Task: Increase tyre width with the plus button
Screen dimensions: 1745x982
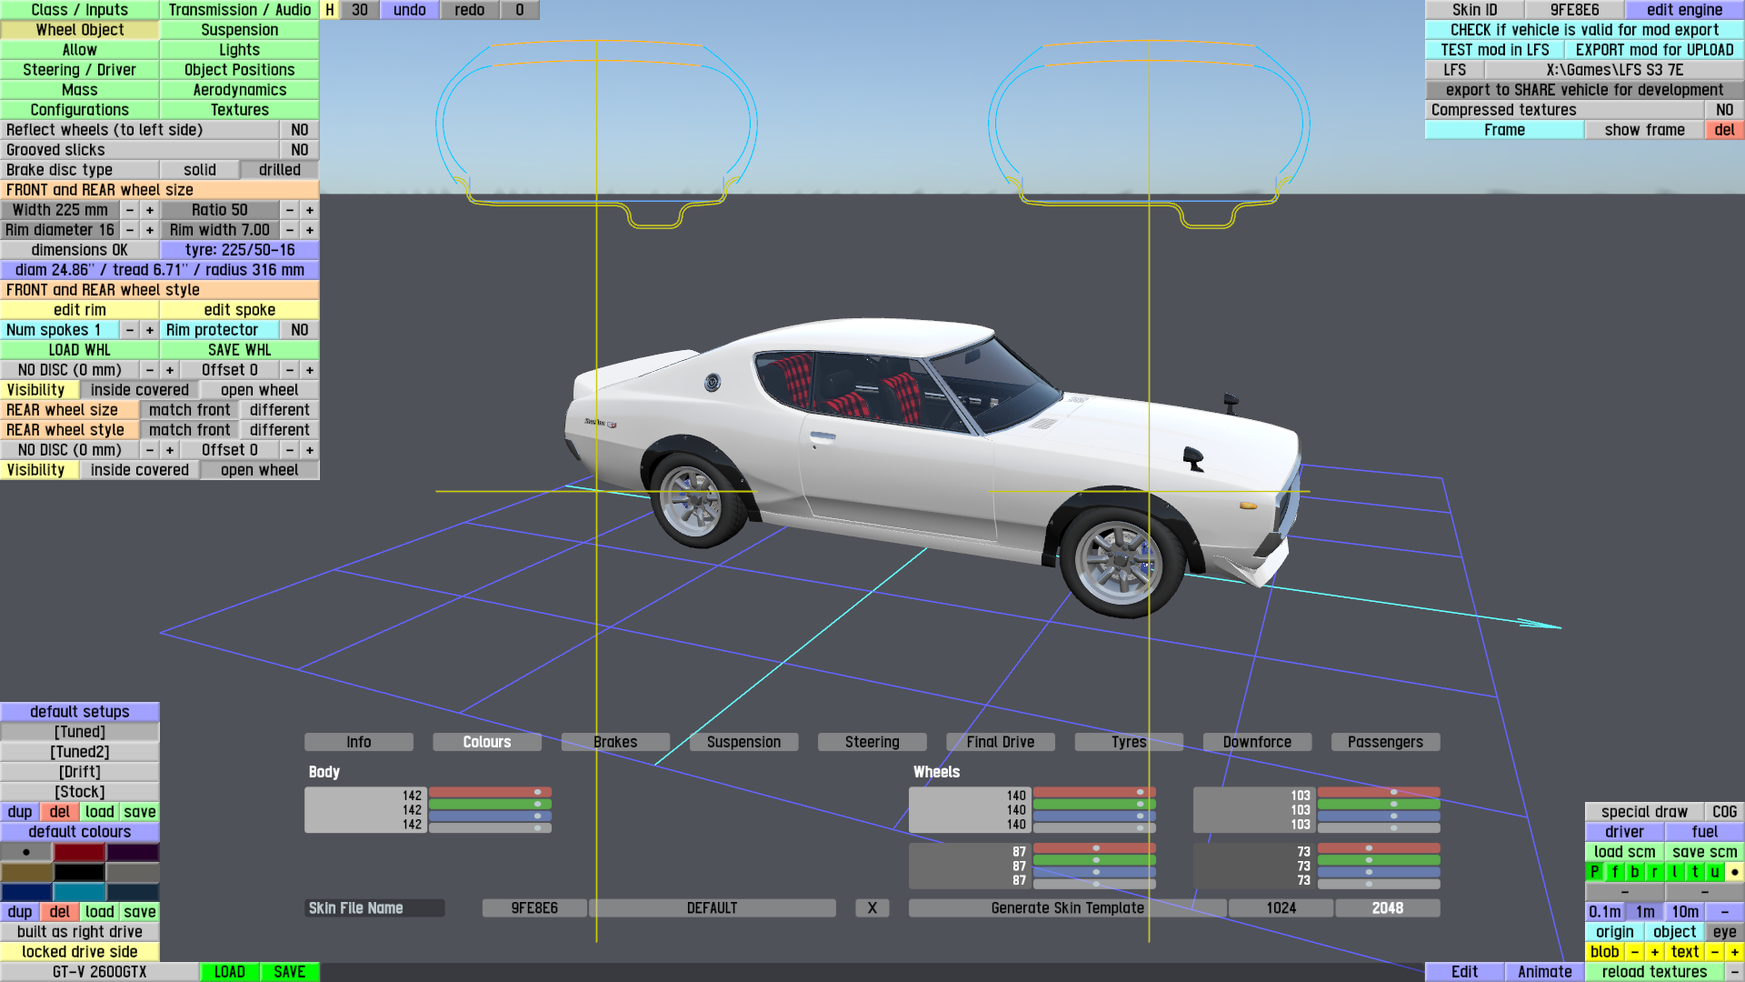Action: tap(150, 210)
